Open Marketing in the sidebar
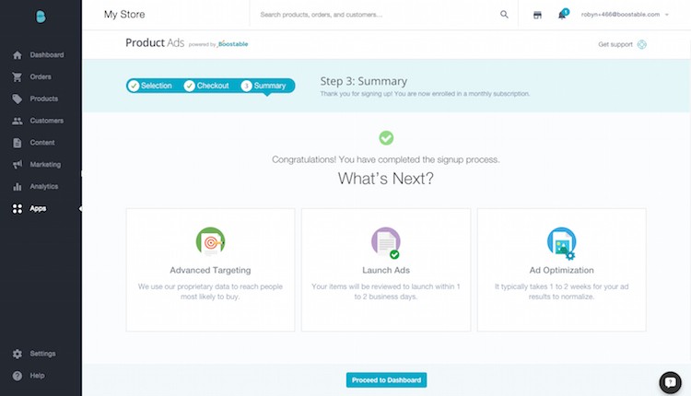691x396 pixels. coord(45,165)
